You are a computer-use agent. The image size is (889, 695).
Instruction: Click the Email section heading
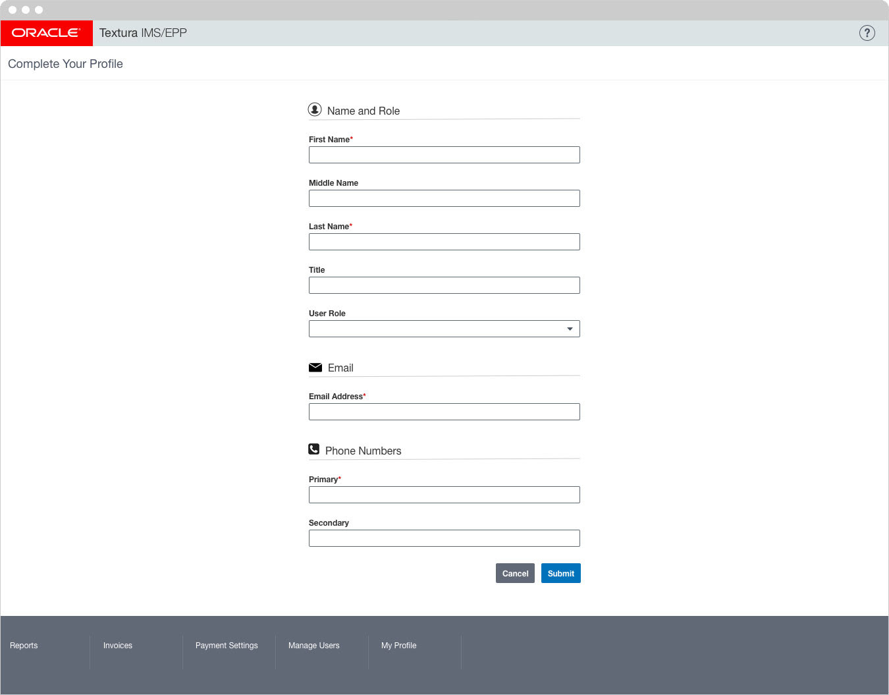pos(340,368)
